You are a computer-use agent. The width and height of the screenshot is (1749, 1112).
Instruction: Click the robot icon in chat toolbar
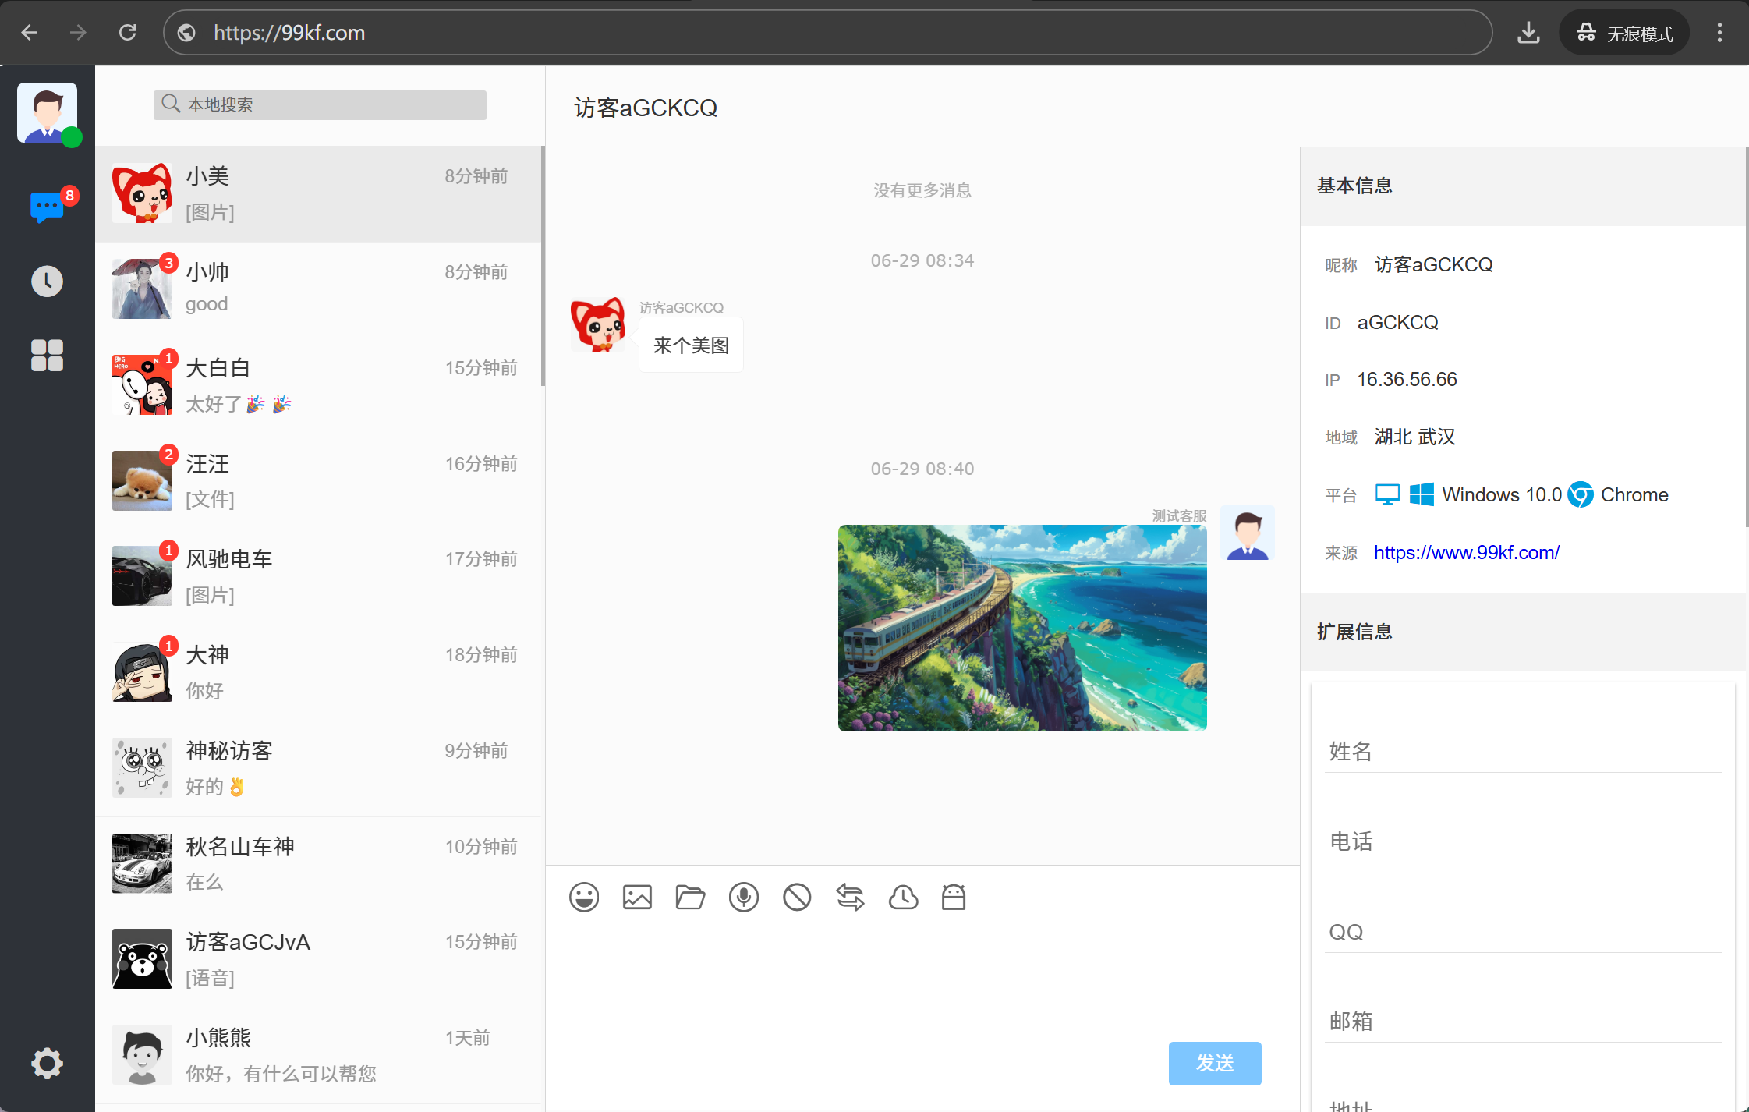(x=954, y=898)
